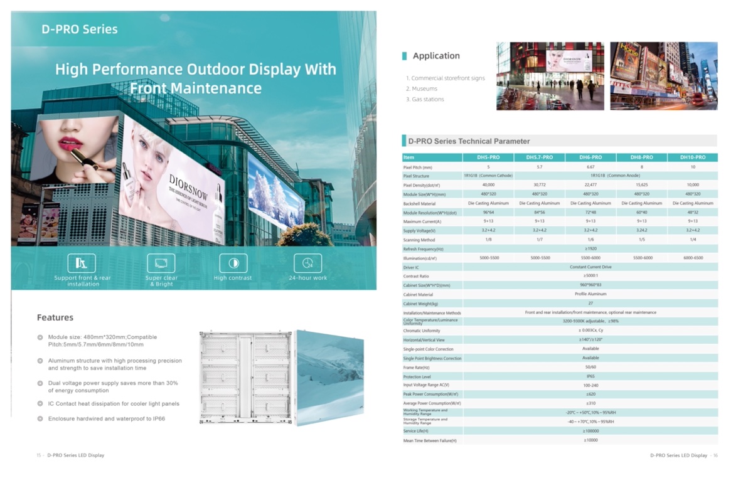Click the Protection Level row label
The image size is (753, 483).
click(417, 377)
